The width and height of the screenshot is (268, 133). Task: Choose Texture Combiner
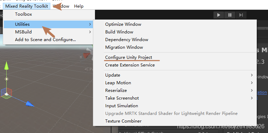coord(175,121)
